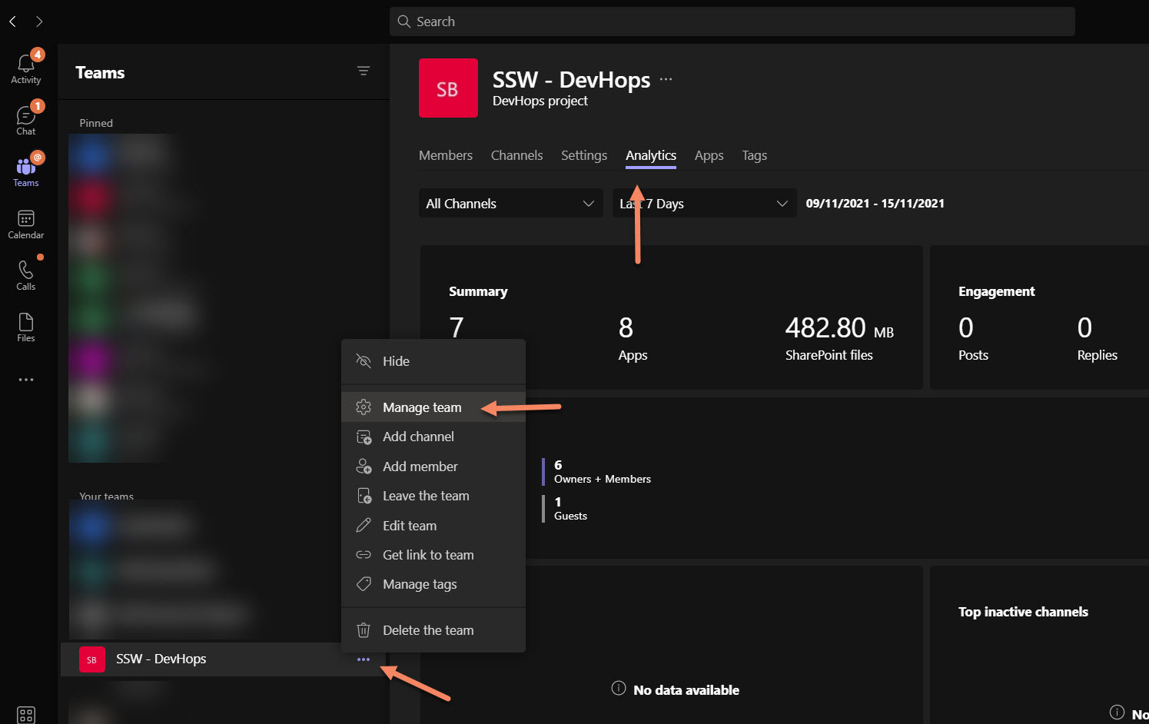Open Calls in the sidebar

25,274
